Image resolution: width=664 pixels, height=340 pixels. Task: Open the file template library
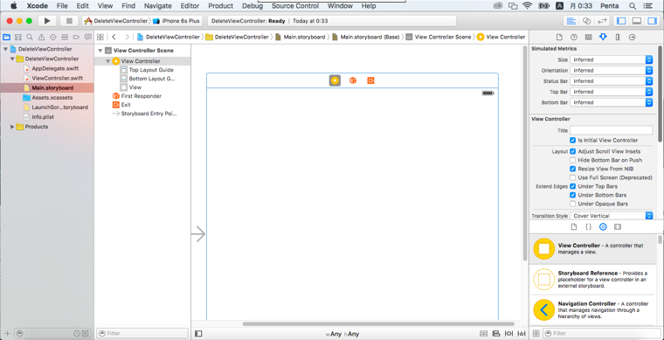coord(574,227)
